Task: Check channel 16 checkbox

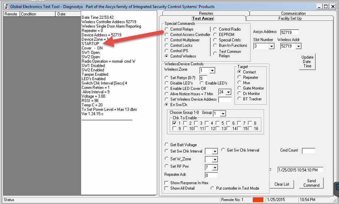Action: [x=250, y=128]
